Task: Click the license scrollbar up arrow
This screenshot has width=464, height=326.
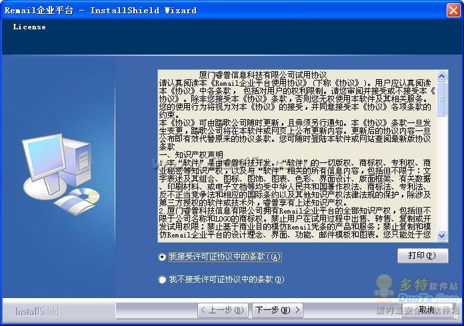Action: (x=442, y=77)
